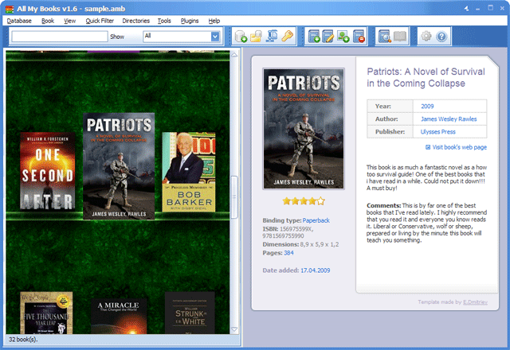Create a new database with the toolbar icon

[241, 36]
